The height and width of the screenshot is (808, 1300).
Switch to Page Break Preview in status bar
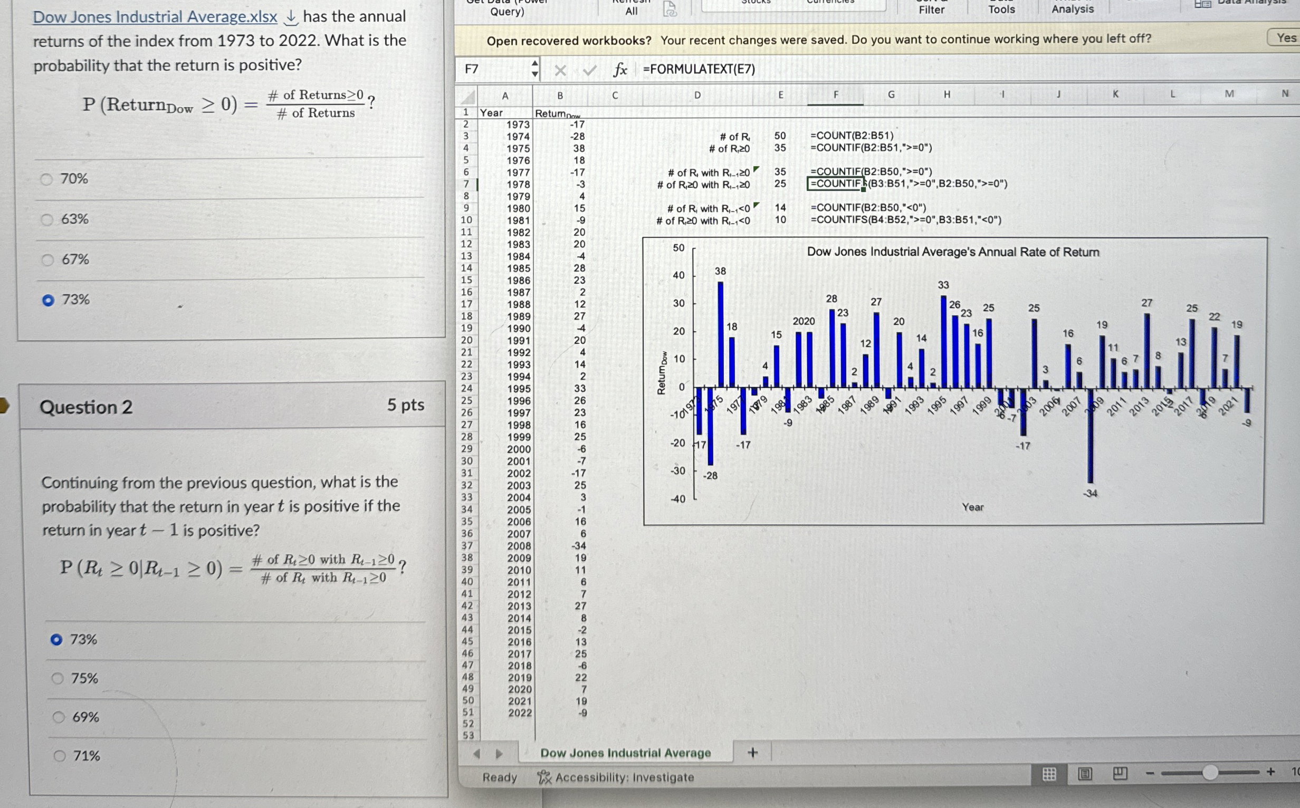1121,773
